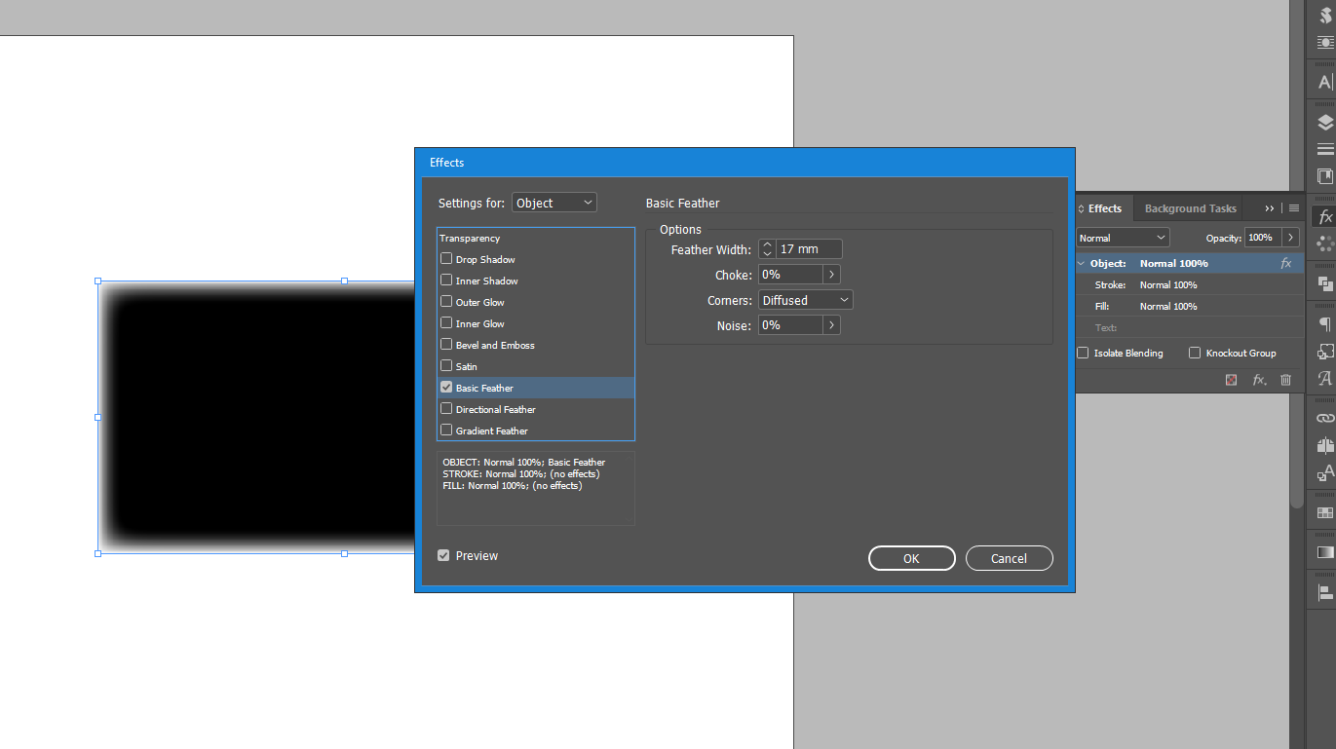Click the trash icon to remove effects
Viewport: 1336px width, 749px height.
coord(1285,380)
